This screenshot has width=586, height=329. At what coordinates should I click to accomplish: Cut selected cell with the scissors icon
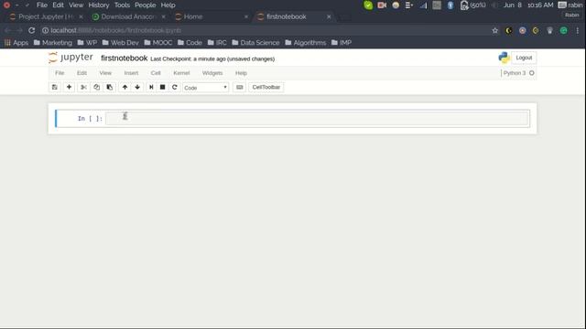pos(83,88)
